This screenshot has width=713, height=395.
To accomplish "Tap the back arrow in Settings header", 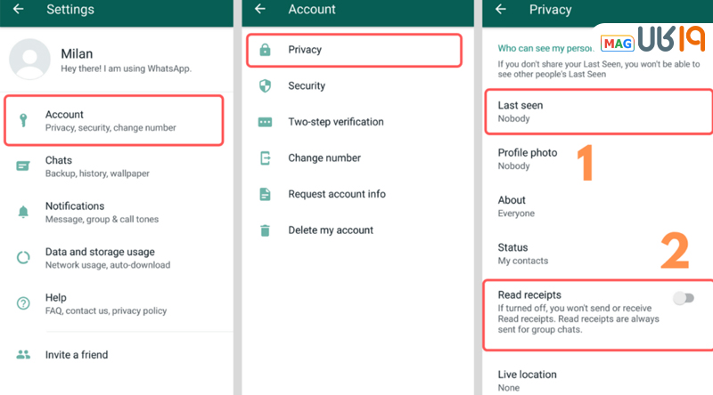I will 19,10.
